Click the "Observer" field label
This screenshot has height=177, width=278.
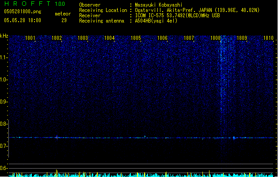[90, 5]
